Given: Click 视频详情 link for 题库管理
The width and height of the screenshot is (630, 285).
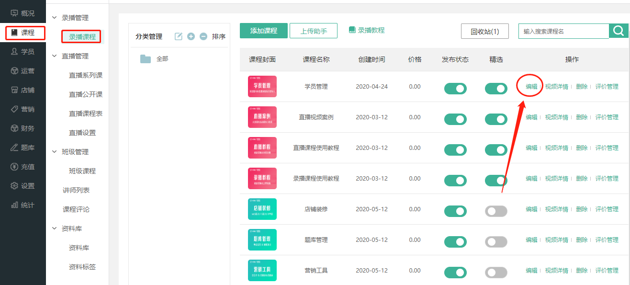Looking at the screenshot, I should coord(557,240).
